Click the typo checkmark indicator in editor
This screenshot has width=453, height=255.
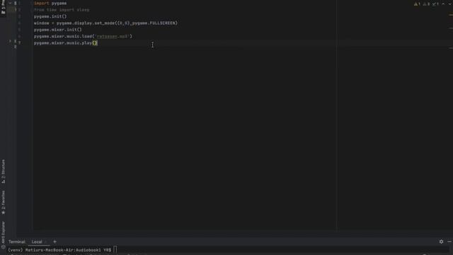[435, 4]
